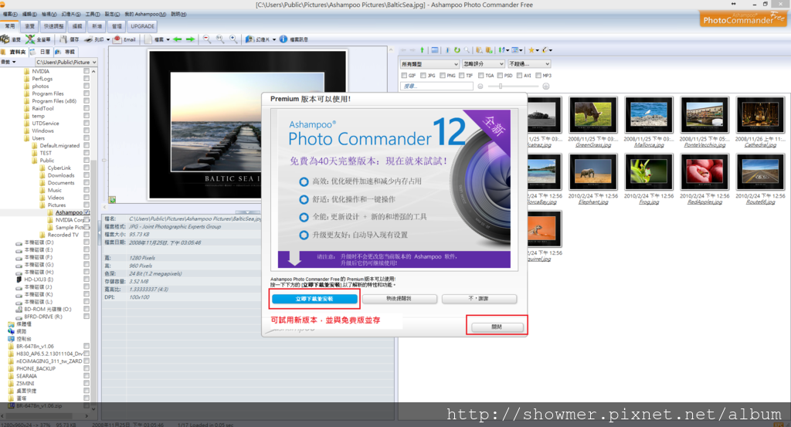Click the 列印 print icon

pos(88,39)
